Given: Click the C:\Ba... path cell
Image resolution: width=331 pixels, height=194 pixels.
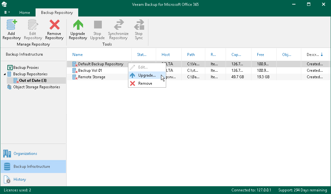Looking at the screenshot, I should (x=193, y=77).
